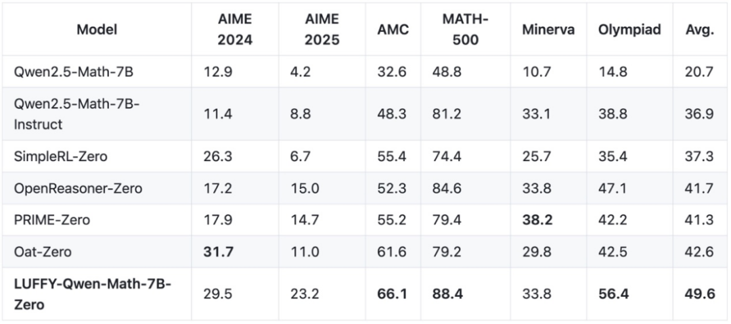Select the bold 88.4 MATH-500 score

pyautogui.click(x=447, y=294)
